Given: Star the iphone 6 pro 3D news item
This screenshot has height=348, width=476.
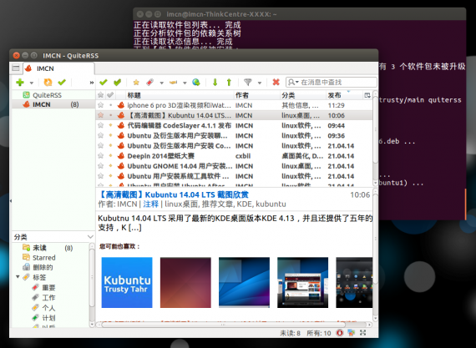Looking at the screenshot, I should (x=100, y=105).
